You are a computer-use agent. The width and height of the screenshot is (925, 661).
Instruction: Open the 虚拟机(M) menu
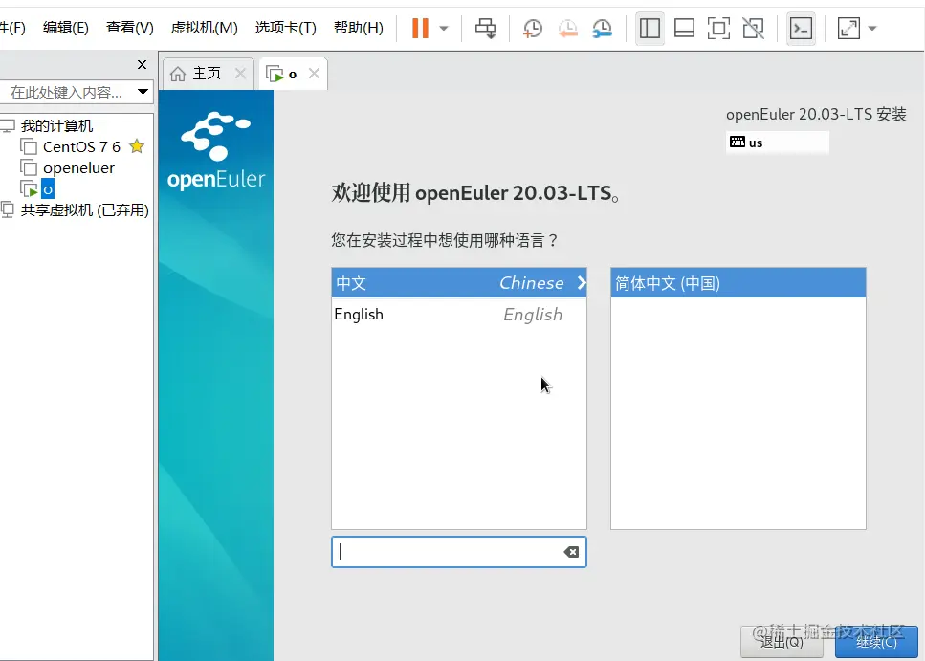click(x=204, y=28)
